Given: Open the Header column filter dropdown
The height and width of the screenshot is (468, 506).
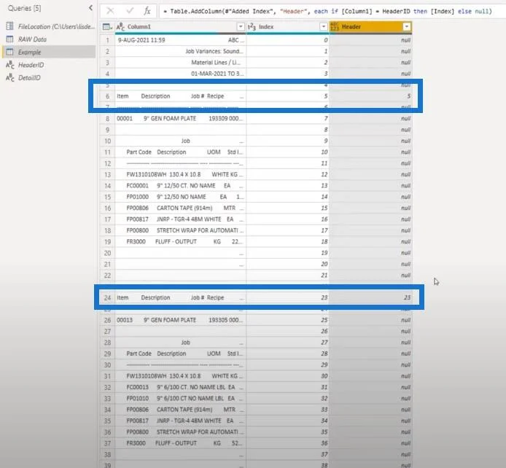Looking at the screenshot, I should [407, 27].
